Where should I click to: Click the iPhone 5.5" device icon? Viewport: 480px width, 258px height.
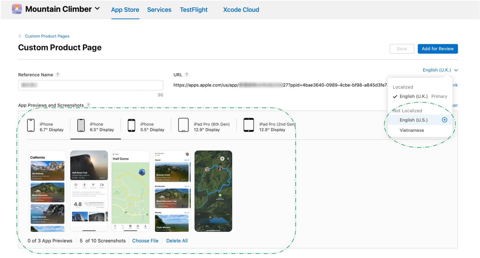click(131, 125)
